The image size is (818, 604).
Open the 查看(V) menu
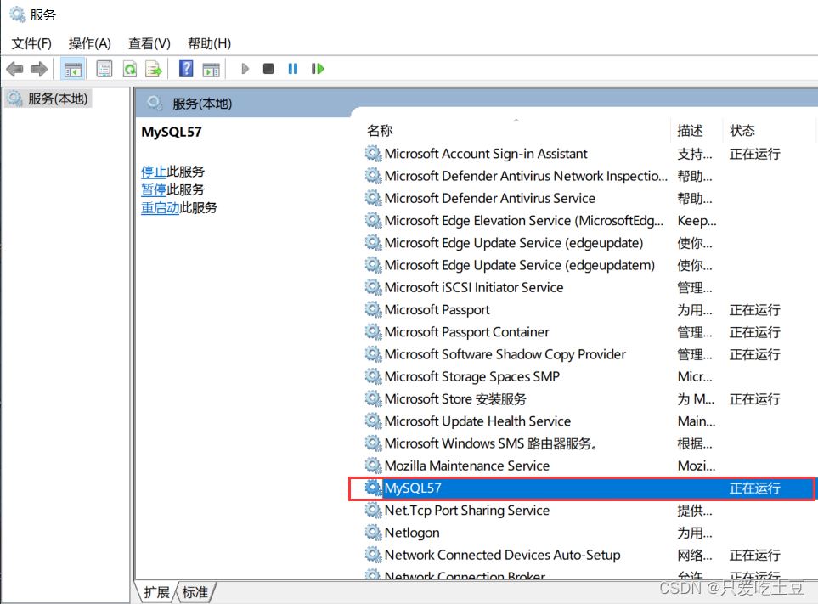click(149, 43)
